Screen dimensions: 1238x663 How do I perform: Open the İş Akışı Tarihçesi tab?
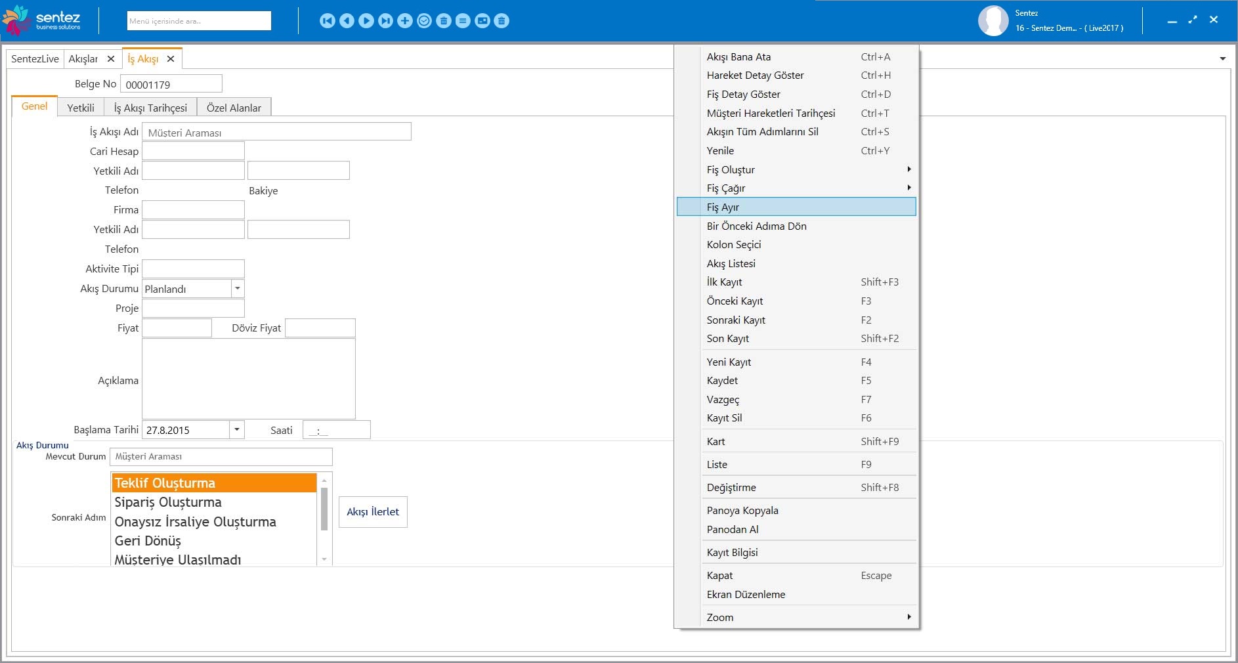pos(150,108)
